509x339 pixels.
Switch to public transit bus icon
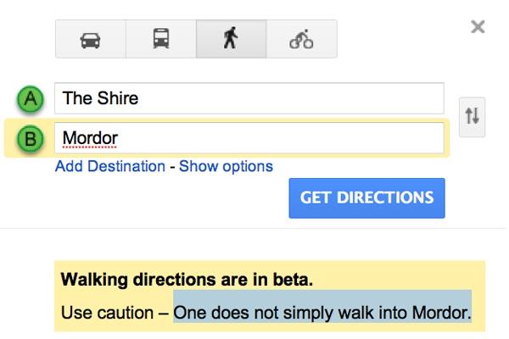click(161, 39)
